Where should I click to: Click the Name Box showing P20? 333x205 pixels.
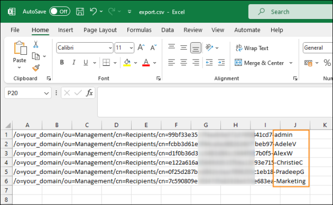[x=28, y=93]
